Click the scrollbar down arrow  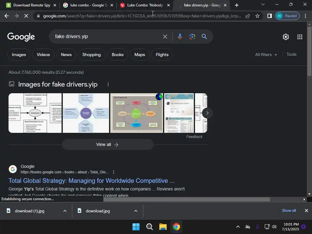click(309, 194)
